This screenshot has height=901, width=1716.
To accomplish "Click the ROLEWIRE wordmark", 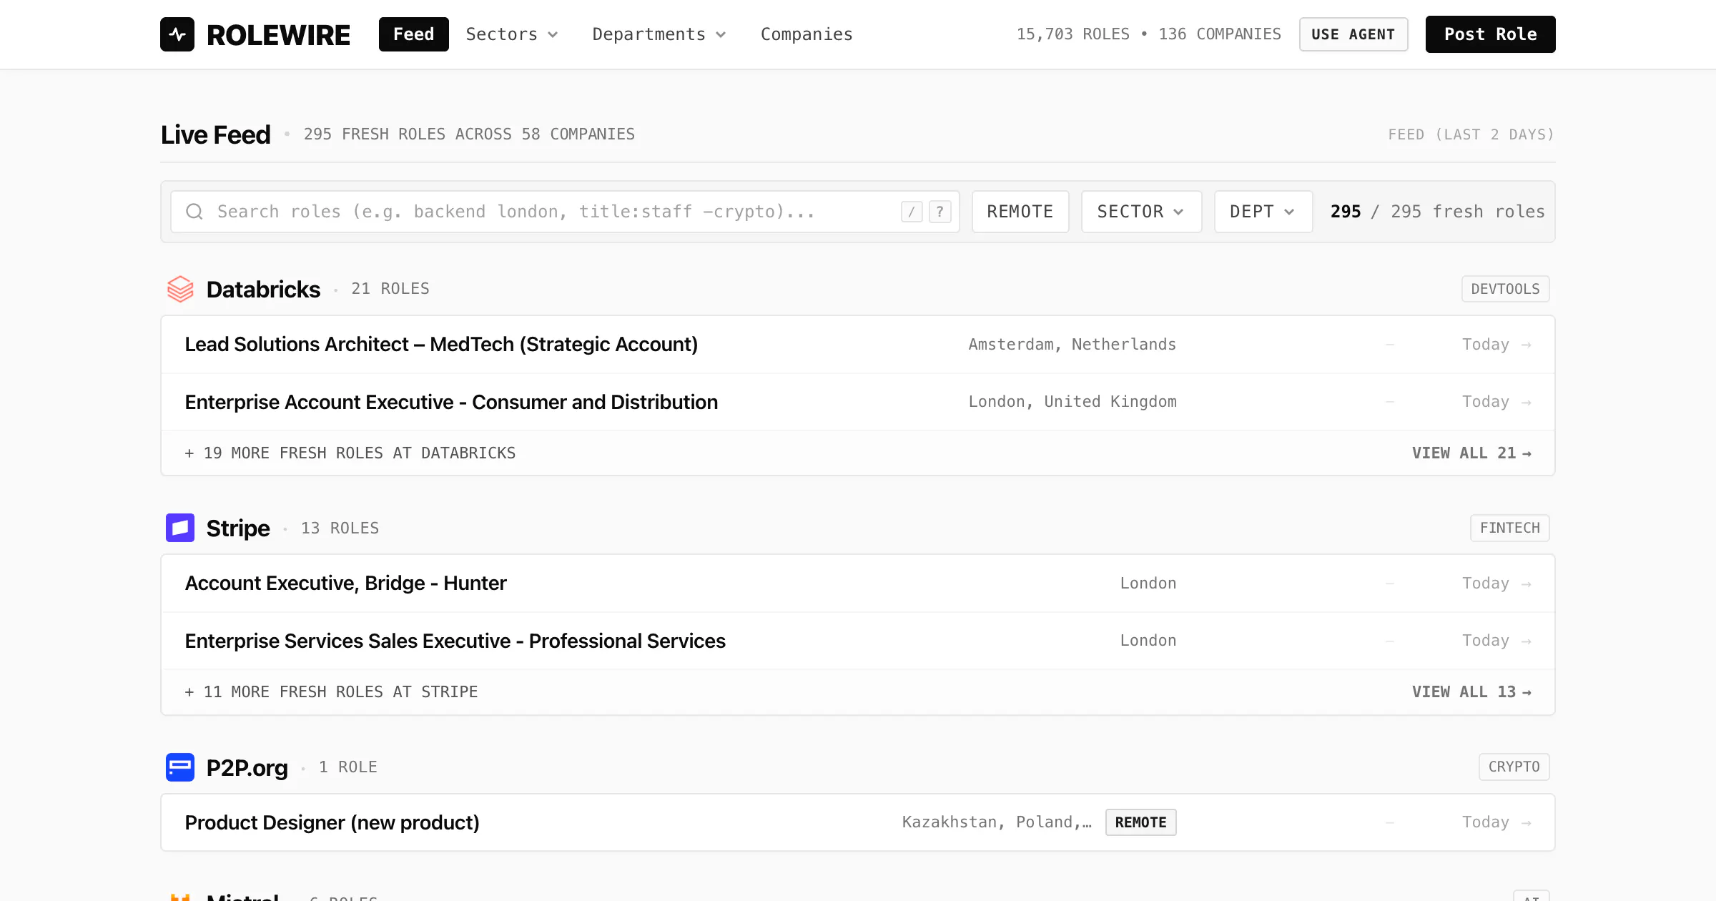I will pos(278,35).
